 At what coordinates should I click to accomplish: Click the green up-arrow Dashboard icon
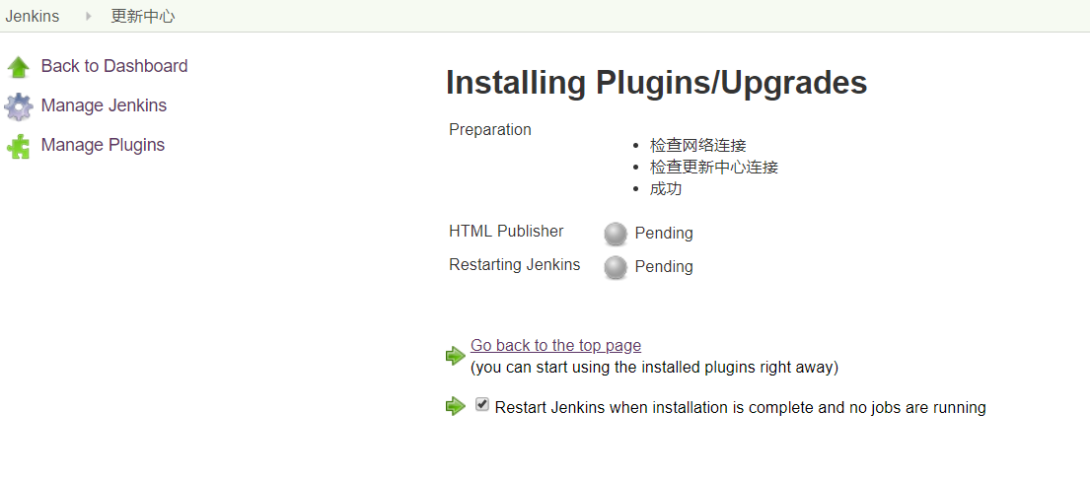[x=19, y=67]
